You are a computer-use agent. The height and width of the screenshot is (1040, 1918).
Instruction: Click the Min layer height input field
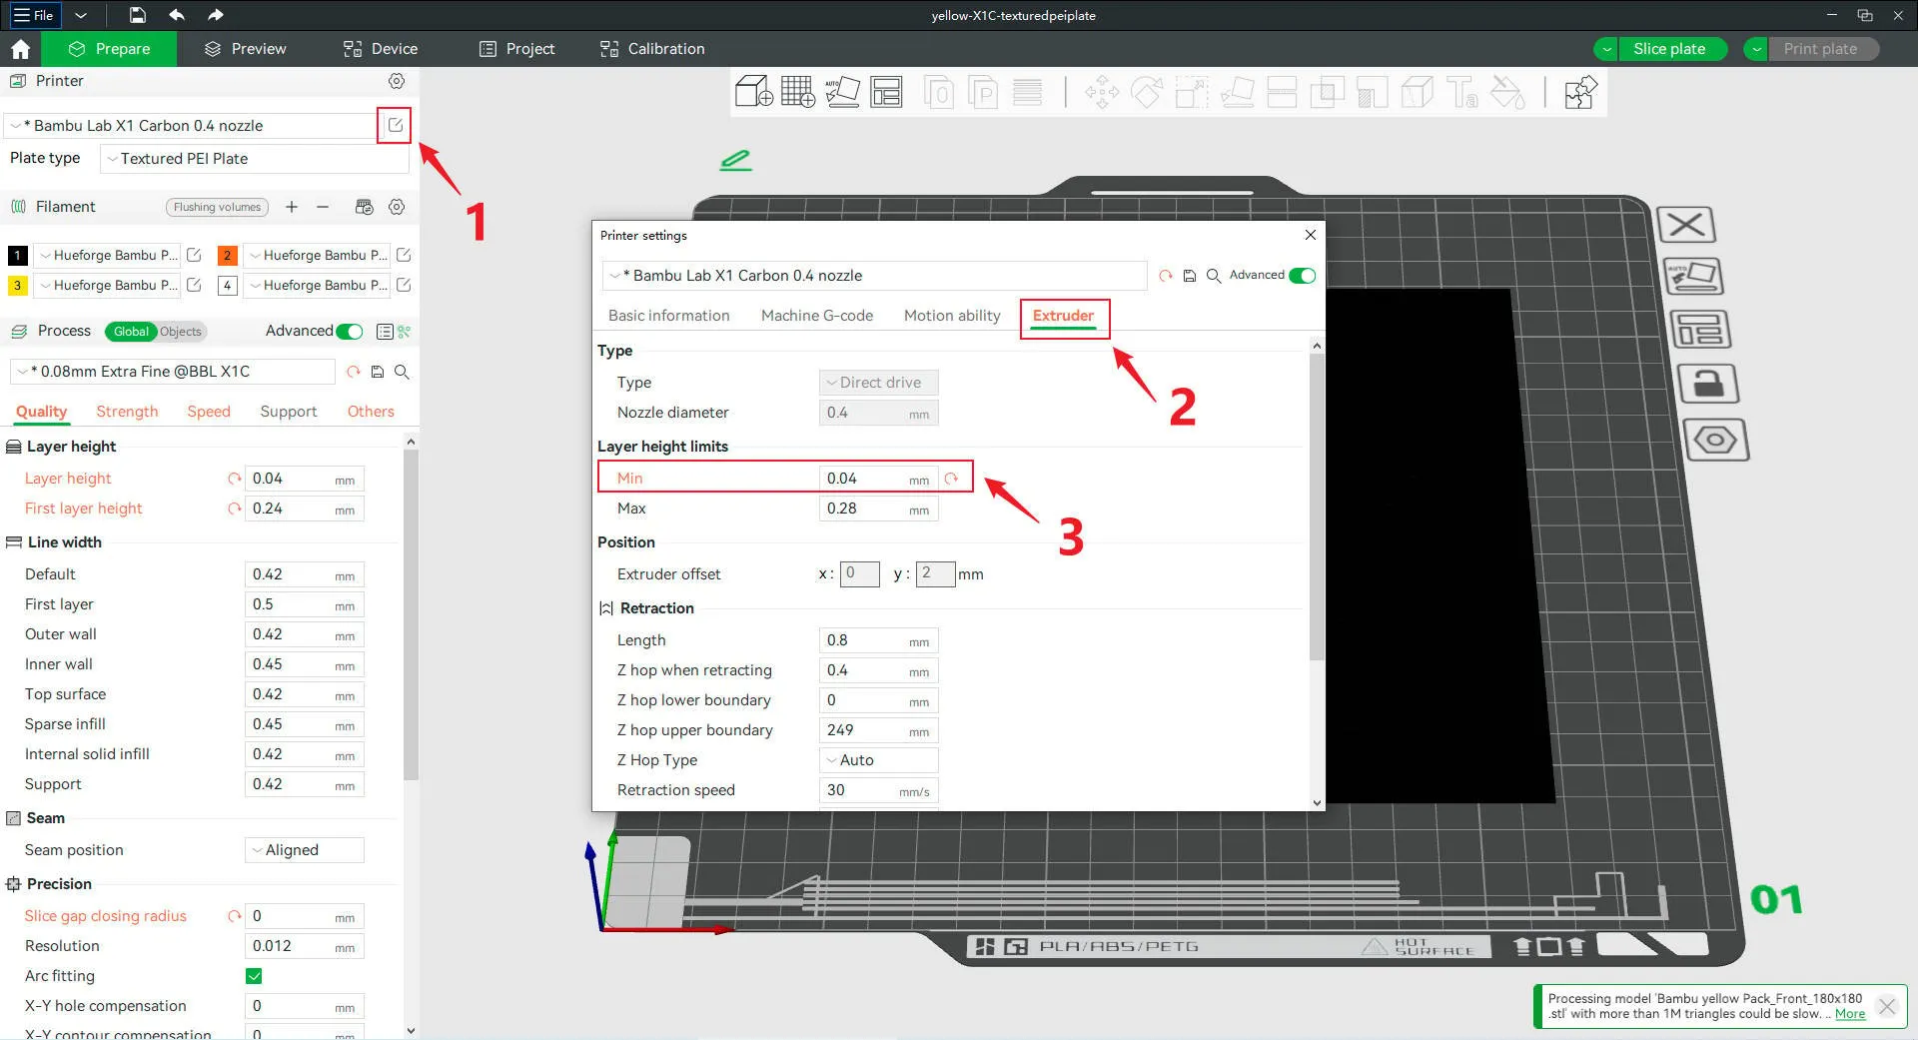click(x=879, y=479)
